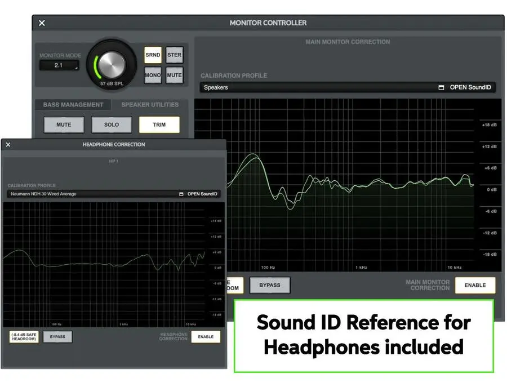Click window icon beside Speakers OPEN SoundID
Viewport: 507px width, 387px height.
(x=441, y=88)
